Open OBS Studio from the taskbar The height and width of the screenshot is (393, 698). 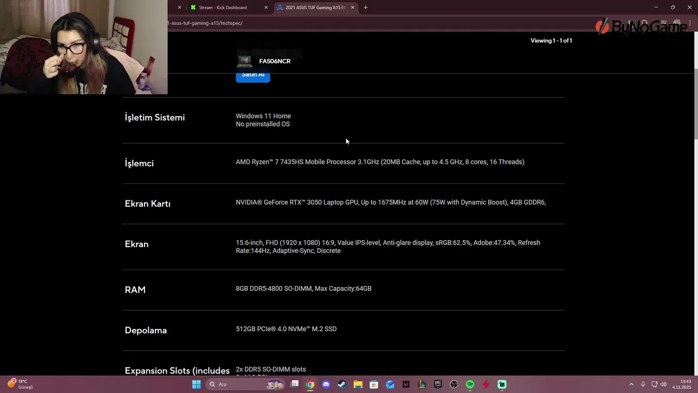[454, 384]
